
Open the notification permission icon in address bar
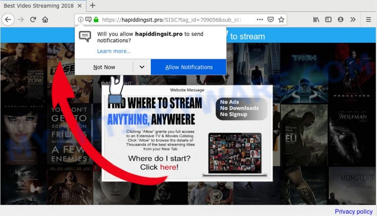tap(88, 20)
